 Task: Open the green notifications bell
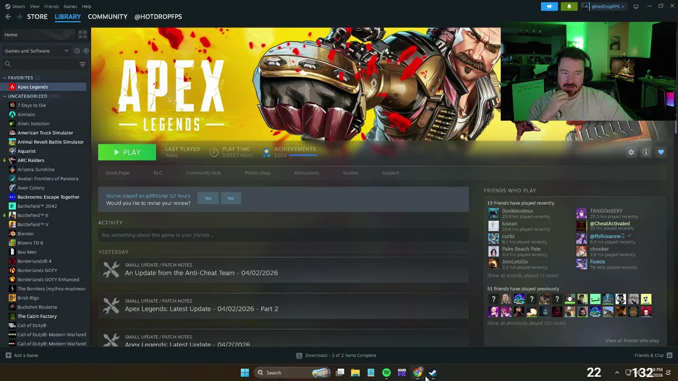coord(569,6)
